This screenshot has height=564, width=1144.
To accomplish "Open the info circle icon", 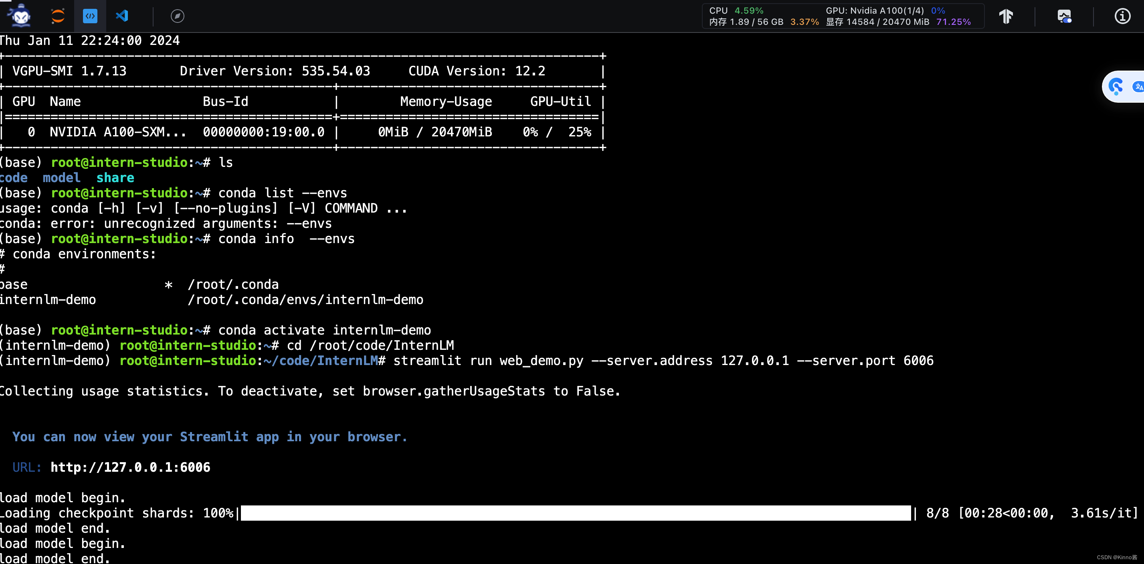I will click(x=1122, y=16).
